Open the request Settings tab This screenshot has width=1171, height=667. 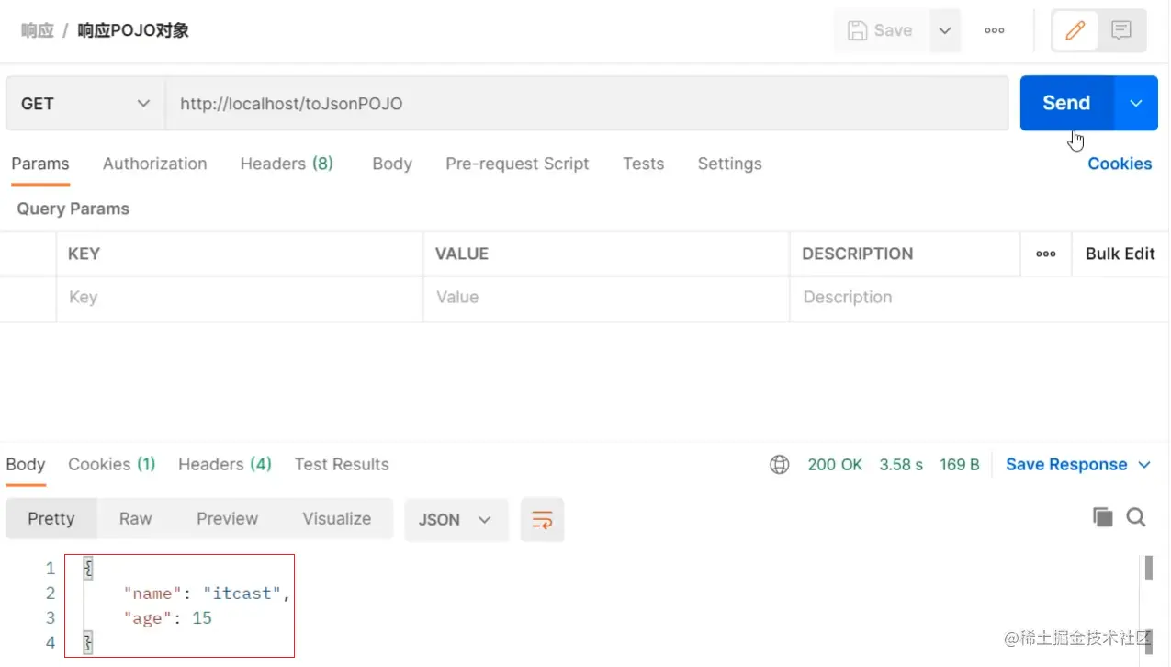click(x=729, y=164)
